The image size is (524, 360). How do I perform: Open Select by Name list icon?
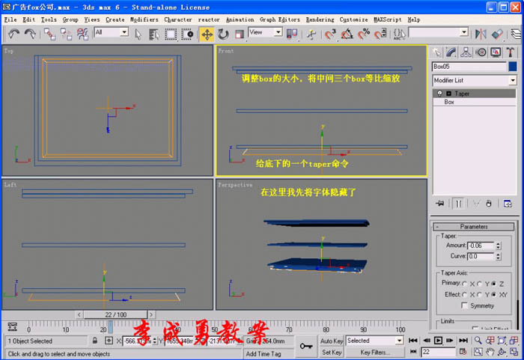click(153, 34)
